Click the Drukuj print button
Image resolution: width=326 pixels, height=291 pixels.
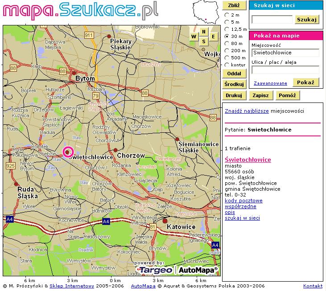tap(234, 95)
